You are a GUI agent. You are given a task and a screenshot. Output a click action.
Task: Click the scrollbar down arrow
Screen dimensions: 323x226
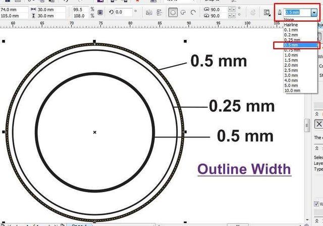[307, 220]
